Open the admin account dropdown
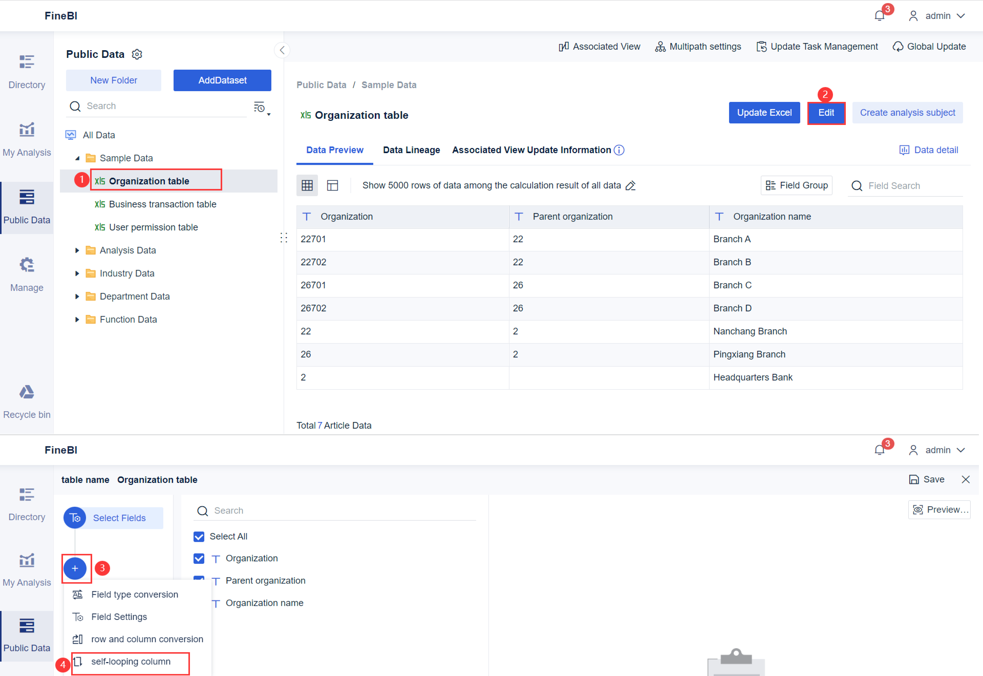The width and height of the screenshot is (983, 676). (x=938, y=16)
